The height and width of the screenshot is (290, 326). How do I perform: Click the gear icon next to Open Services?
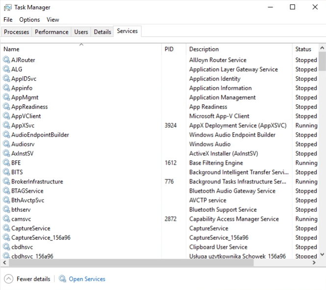(62, 279)
